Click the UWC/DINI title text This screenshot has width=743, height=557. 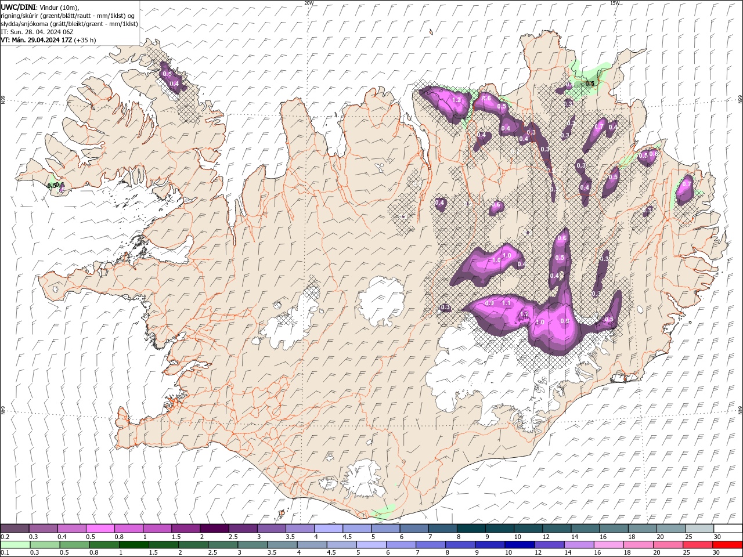(x=19, y=6)
